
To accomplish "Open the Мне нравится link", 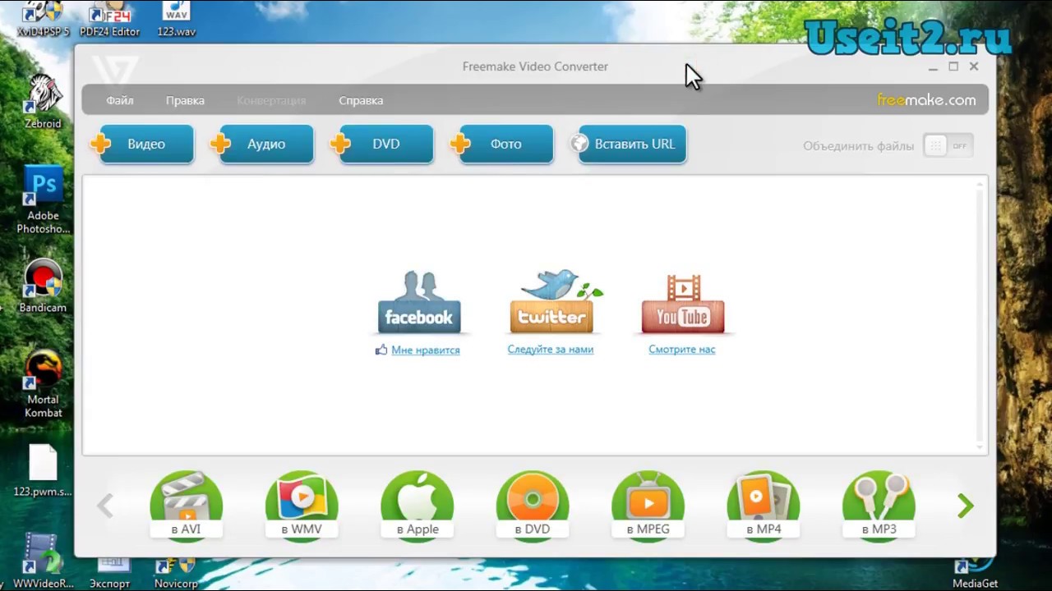I will [x=425, y=350].
